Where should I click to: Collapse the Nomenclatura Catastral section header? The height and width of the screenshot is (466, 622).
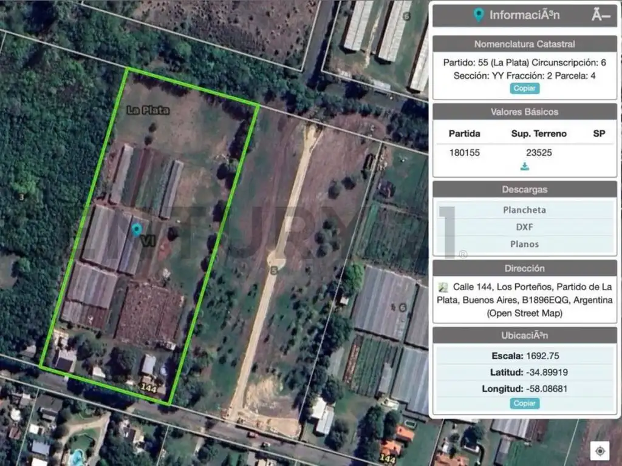point(524,44)
